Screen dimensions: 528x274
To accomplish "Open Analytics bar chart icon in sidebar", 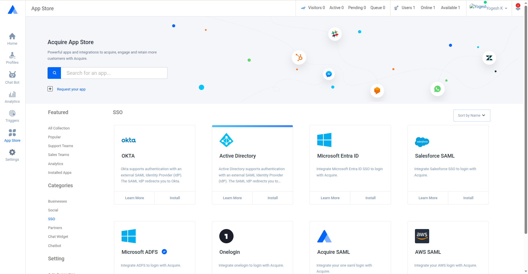I will (x=12, y=94).
